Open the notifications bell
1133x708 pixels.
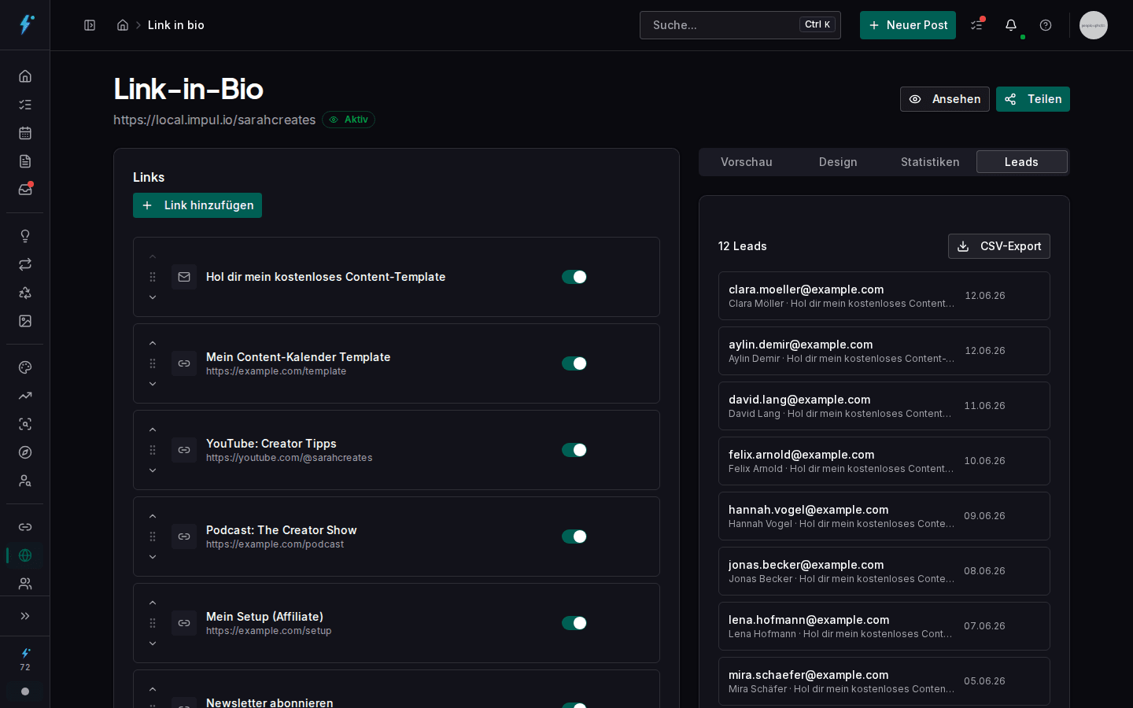1011,25
